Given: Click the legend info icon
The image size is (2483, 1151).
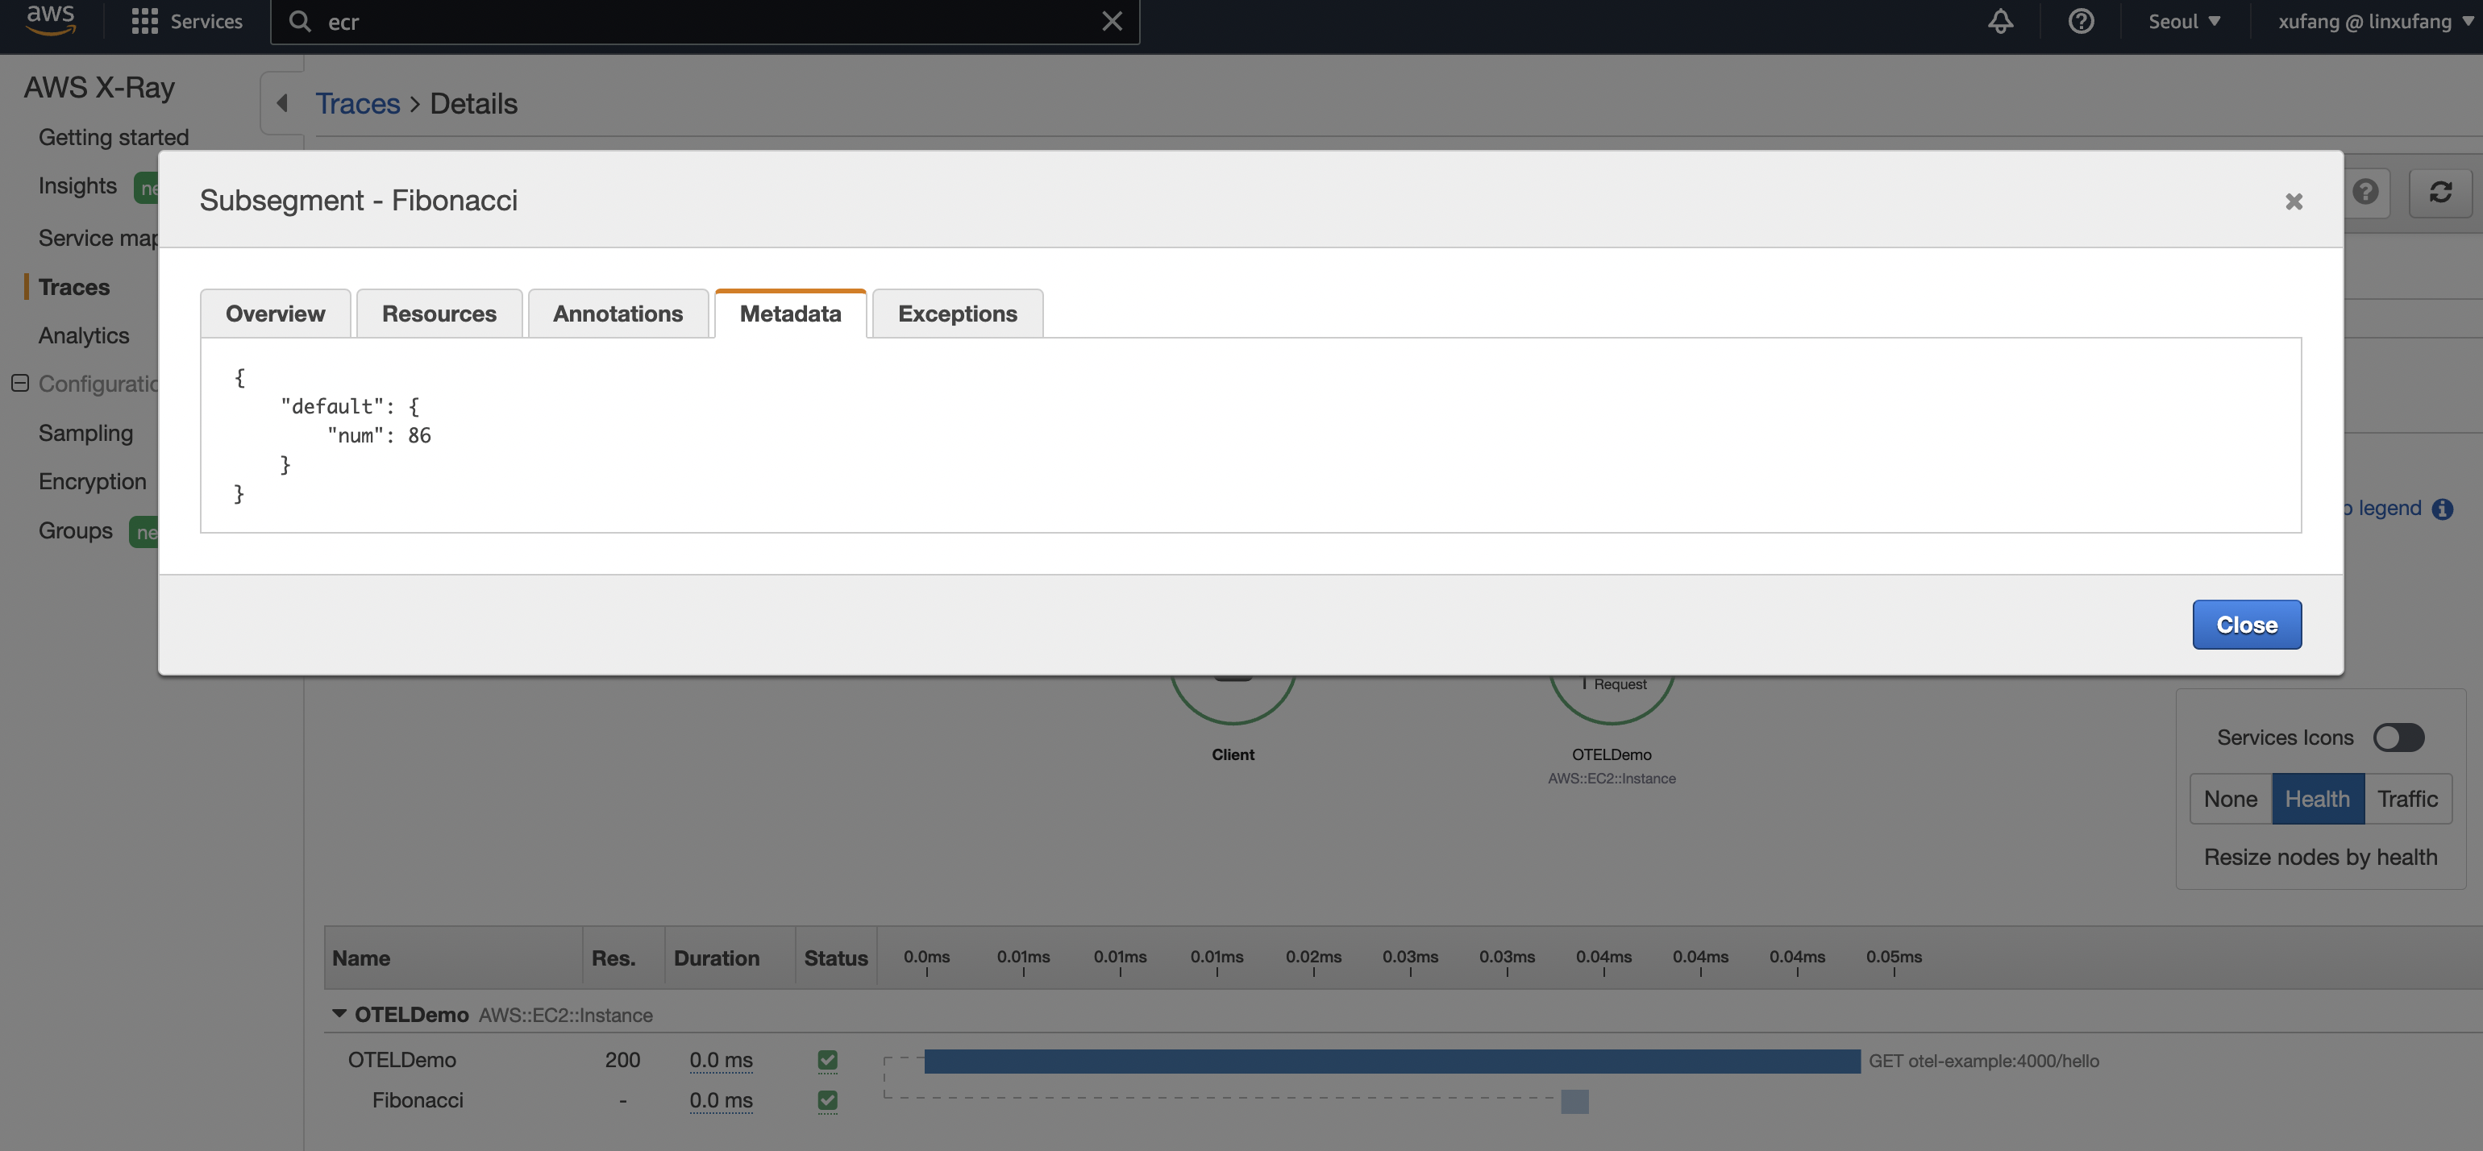Looking at the screenshot, I should coord(2442,509).
